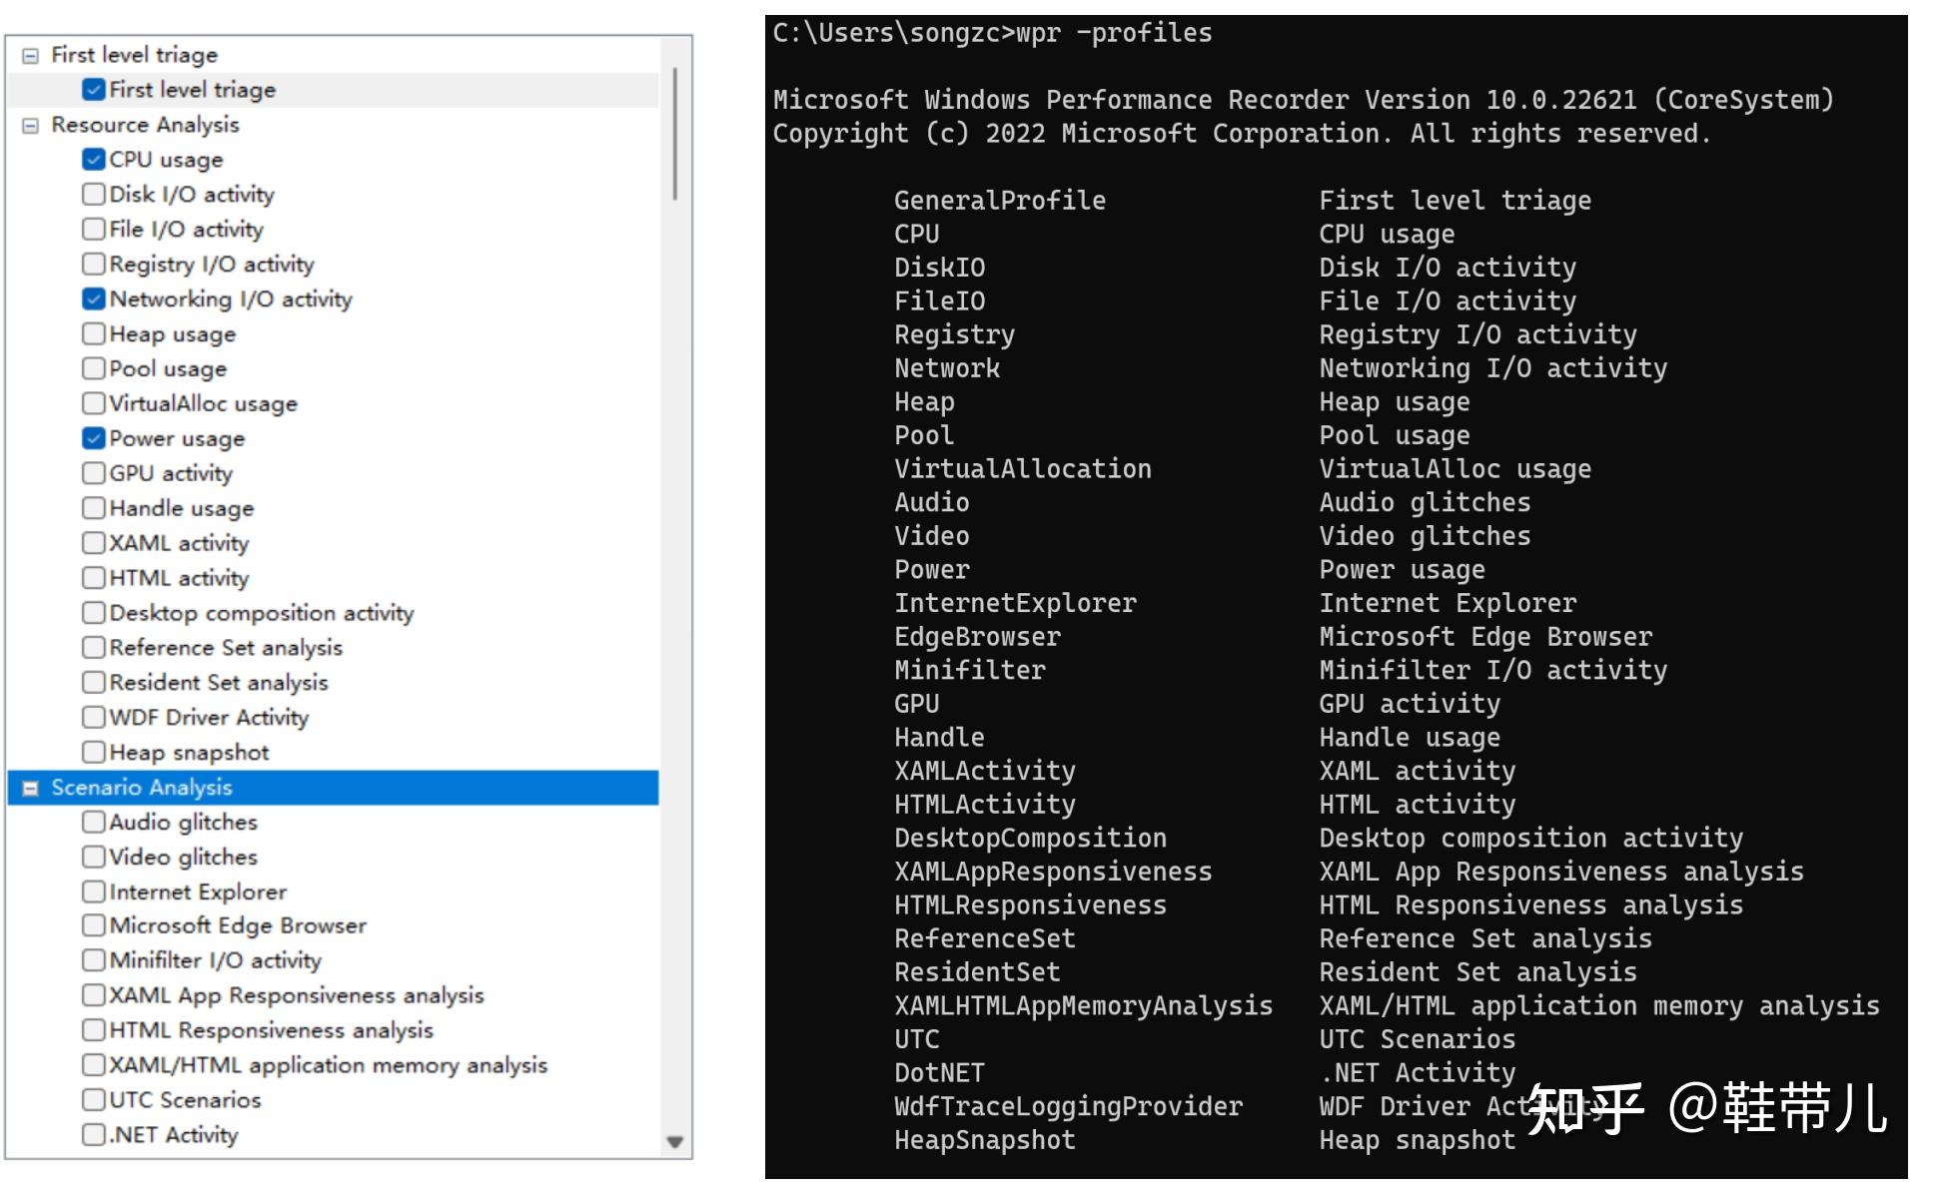The height and width of the screenshot is (1190, 1941).
Task: Enable Disk I/O activity profile
Action: pos(94,195)
